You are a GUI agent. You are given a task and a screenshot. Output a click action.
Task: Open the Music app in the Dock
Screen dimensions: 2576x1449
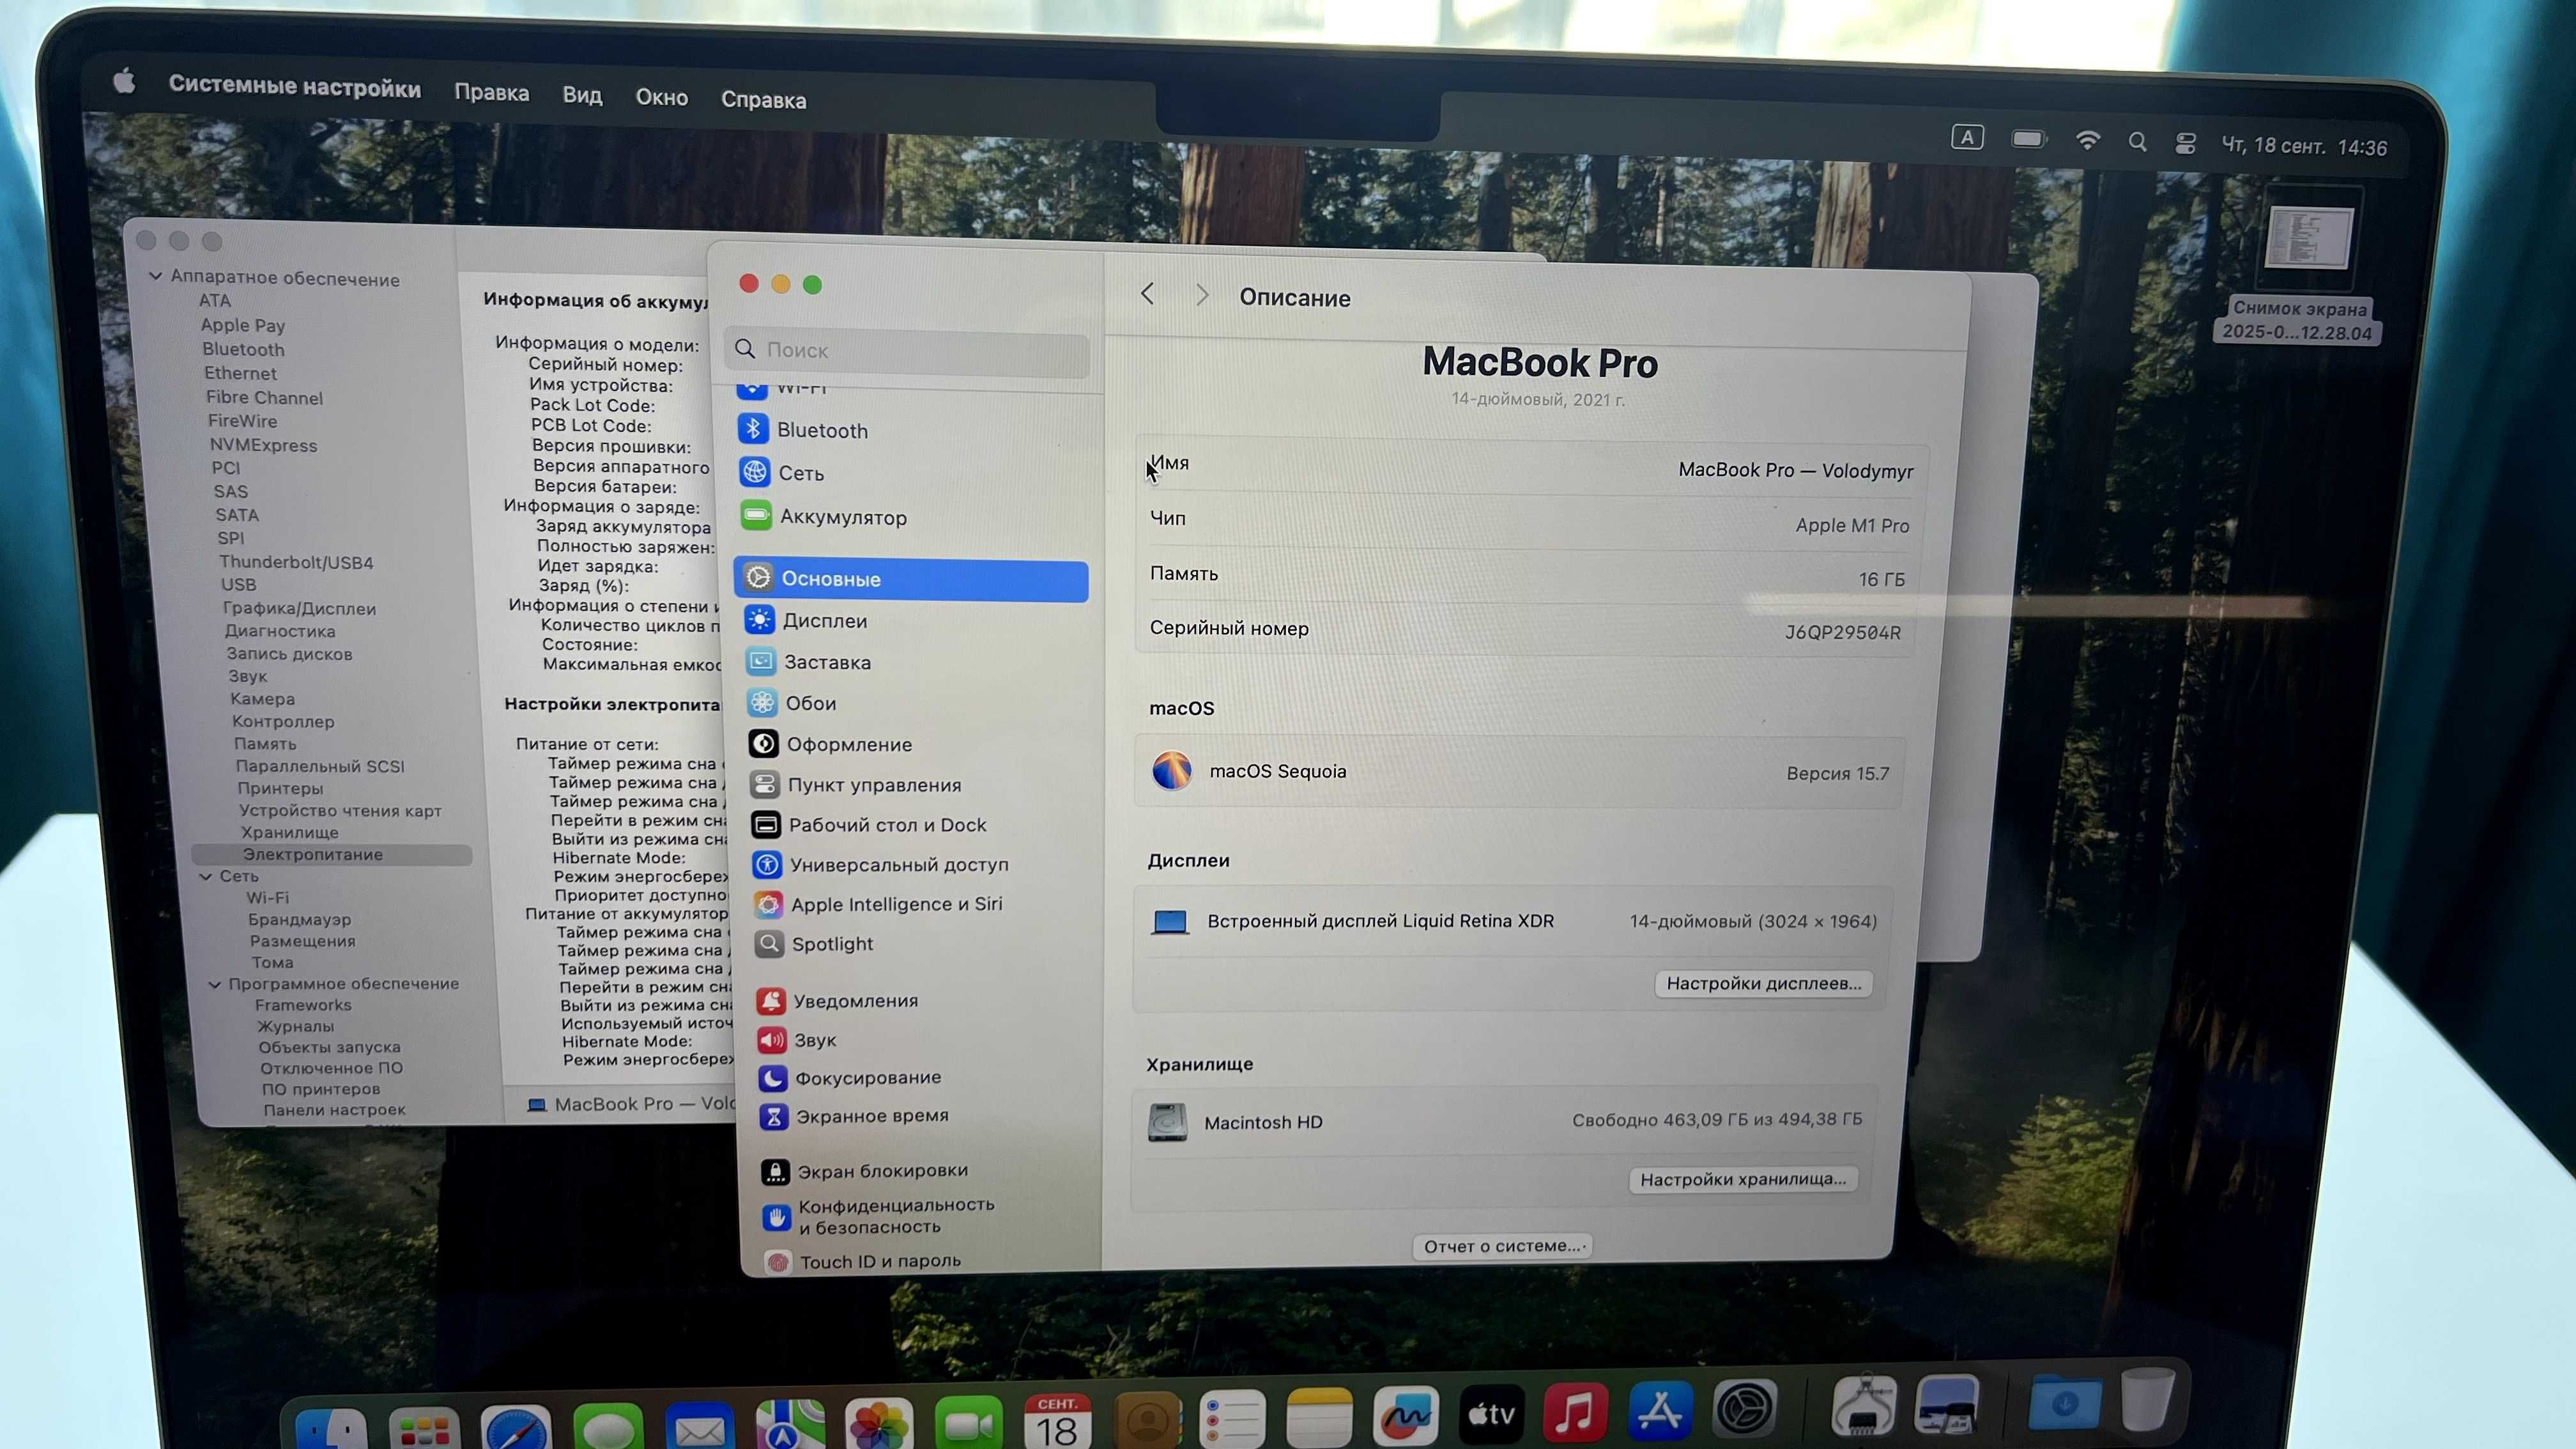[x=1574, y=1413]
